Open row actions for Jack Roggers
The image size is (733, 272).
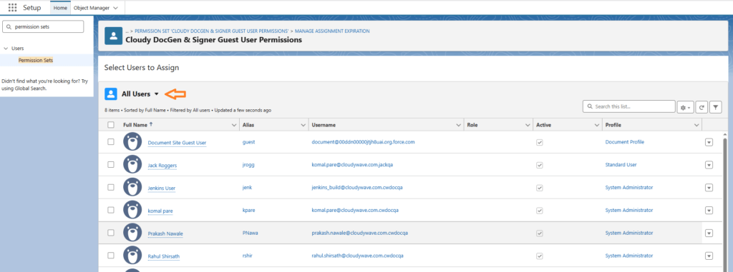(x=709, y=165)
